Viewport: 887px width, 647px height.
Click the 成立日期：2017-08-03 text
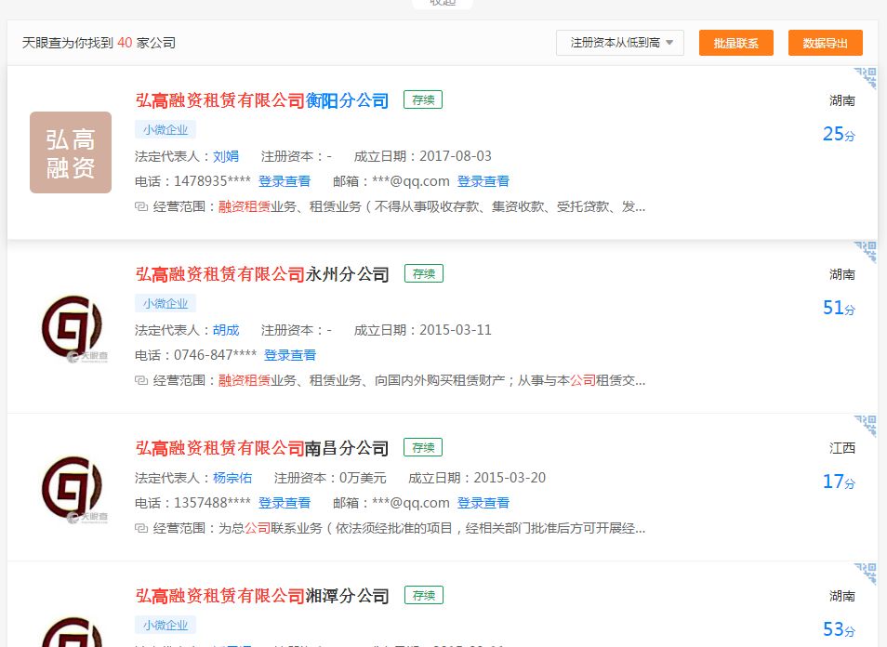click(422, 156)
